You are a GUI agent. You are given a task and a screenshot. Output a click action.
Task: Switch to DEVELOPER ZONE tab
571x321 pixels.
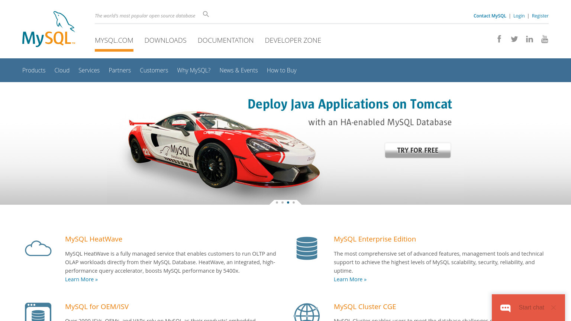click(293, 40)
